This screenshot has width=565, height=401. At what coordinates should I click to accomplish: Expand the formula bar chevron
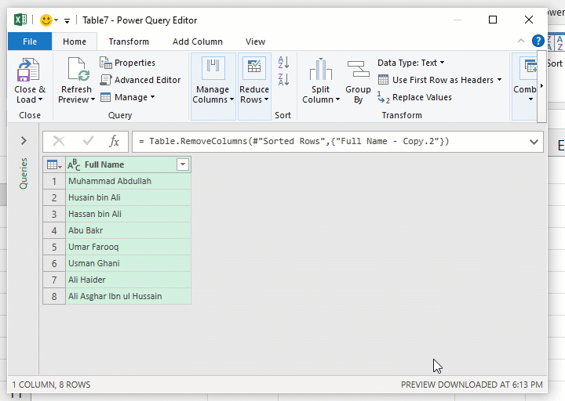(534, 142)
